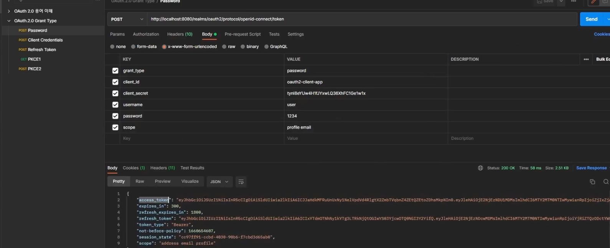The height and width of the screenshot is (248, 610).
Task: Send the request
Action: (591, 19)
